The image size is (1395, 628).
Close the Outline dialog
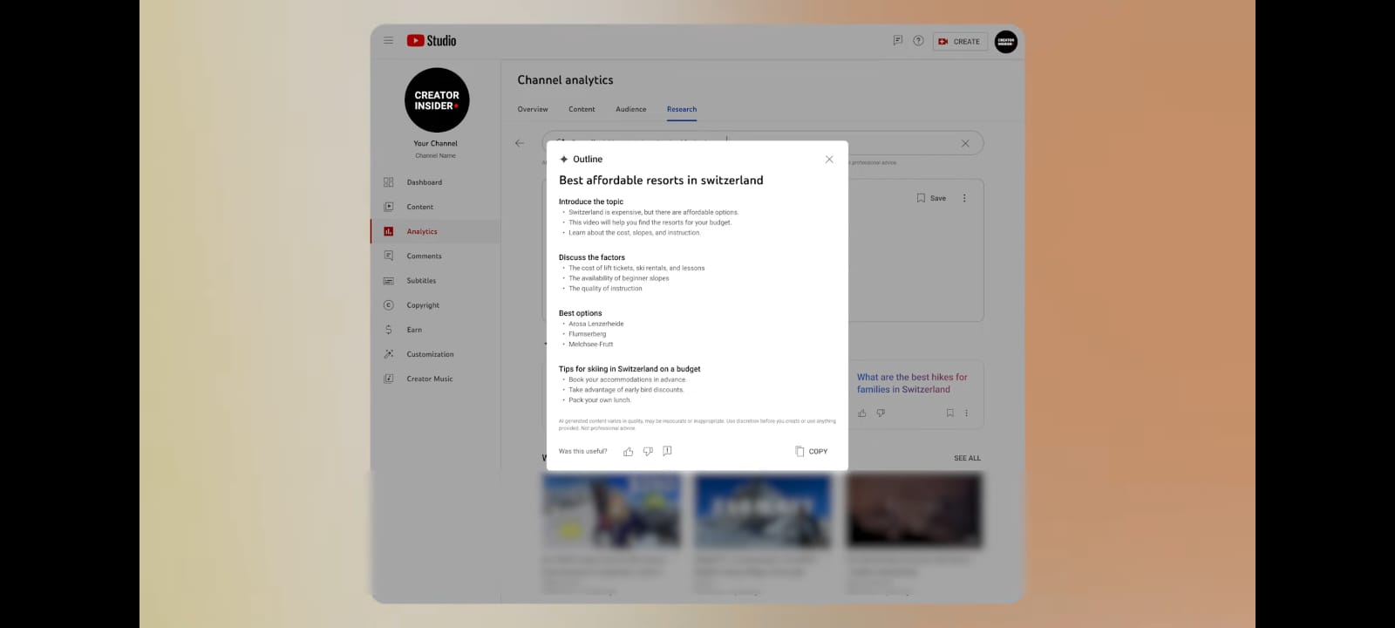[829, 160]
